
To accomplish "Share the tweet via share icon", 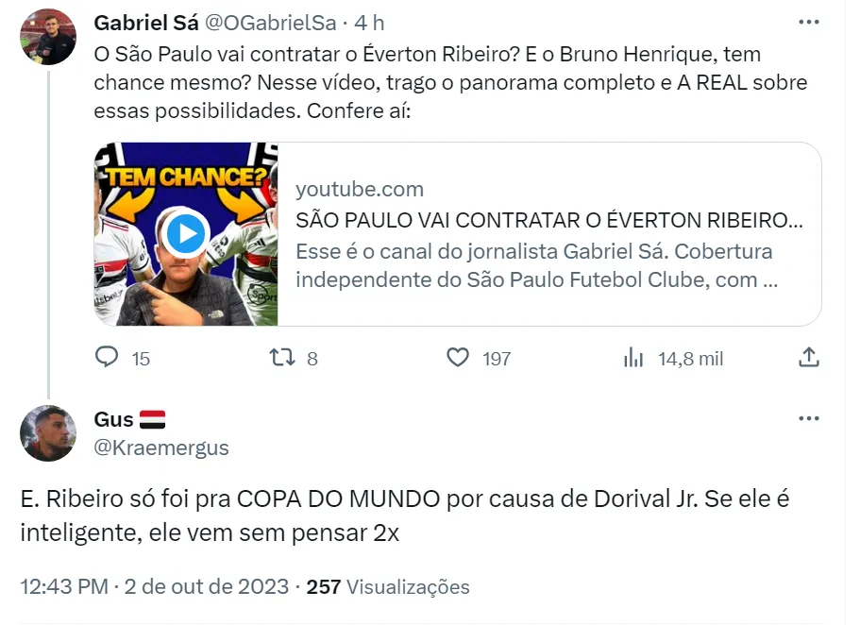I will [x=808, y=358].
